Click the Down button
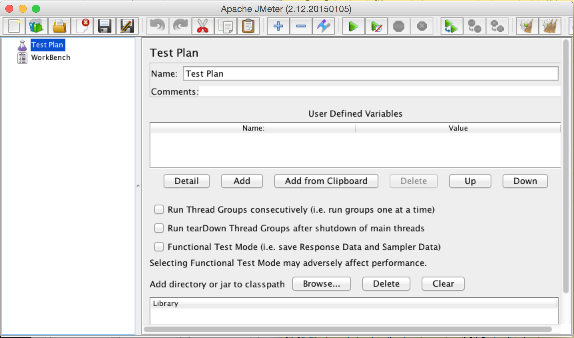 [525, 181]
